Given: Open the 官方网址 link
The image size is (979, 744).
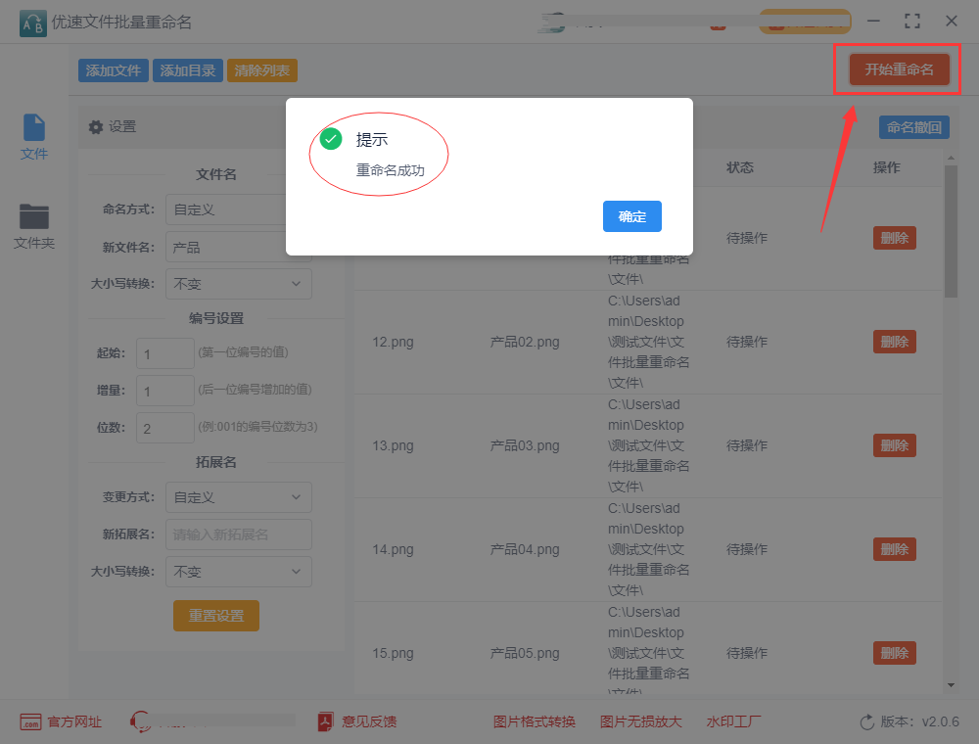Looking at the screenshot, I should point(74,721).
